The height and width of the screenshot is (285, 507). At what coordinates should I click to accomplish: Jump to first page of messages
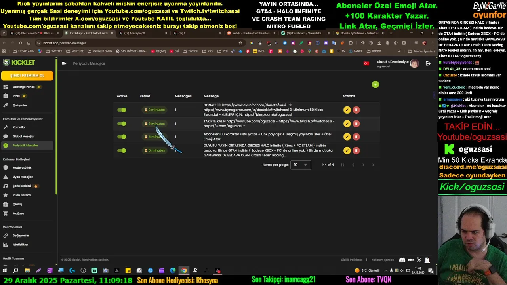[x=343, y=165]
